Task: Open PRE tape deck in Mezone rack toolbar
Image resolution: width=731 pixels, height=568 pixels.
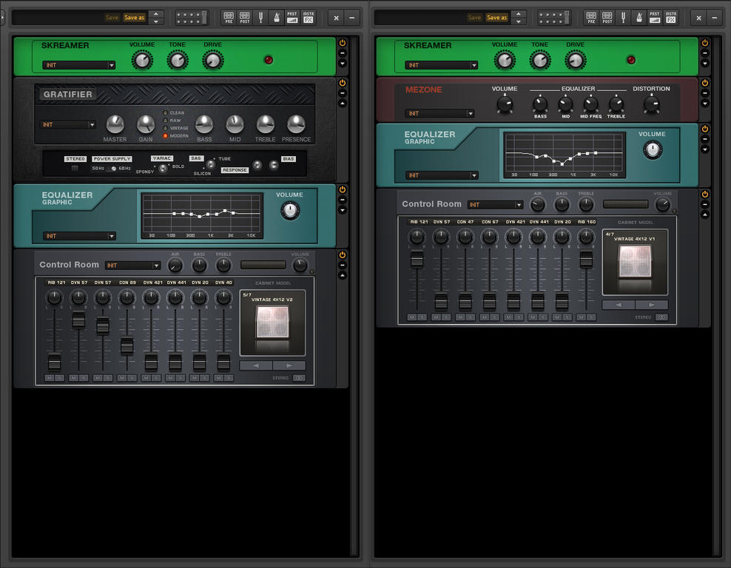Action: 591,18
